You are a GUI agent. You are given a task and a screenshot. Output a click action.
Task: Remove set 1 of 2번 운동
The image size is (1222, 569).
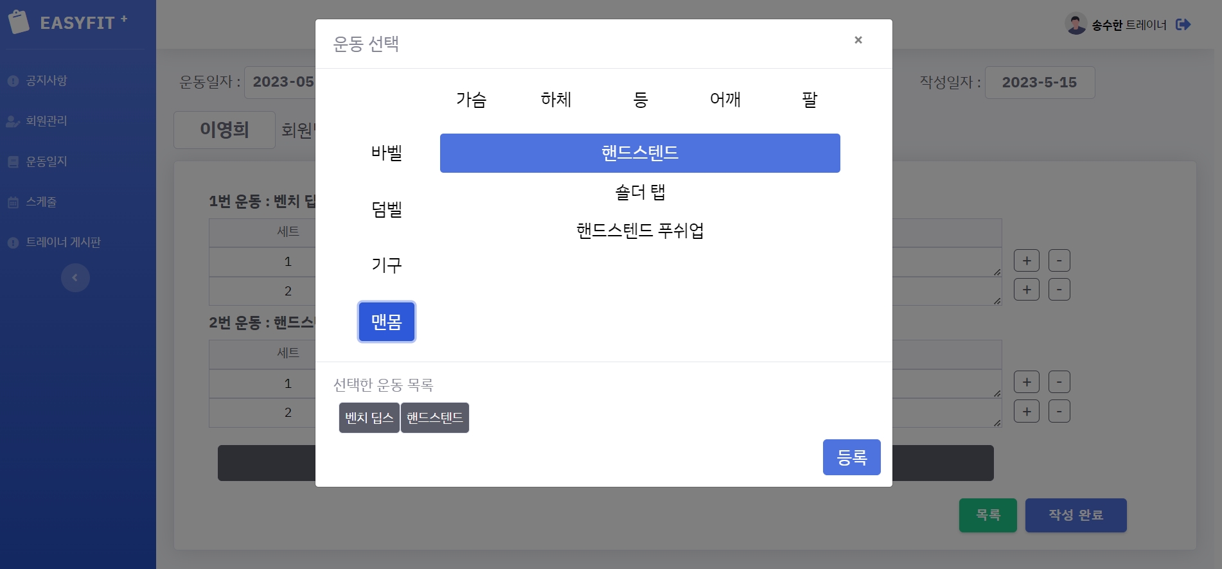coord(1059,382)
